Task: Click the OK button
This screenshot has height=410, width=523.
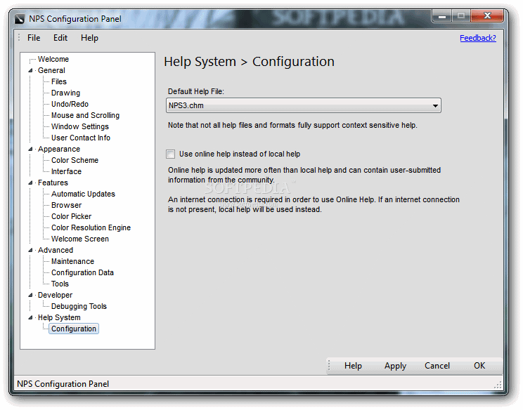Action: click(x=479, y=366)
